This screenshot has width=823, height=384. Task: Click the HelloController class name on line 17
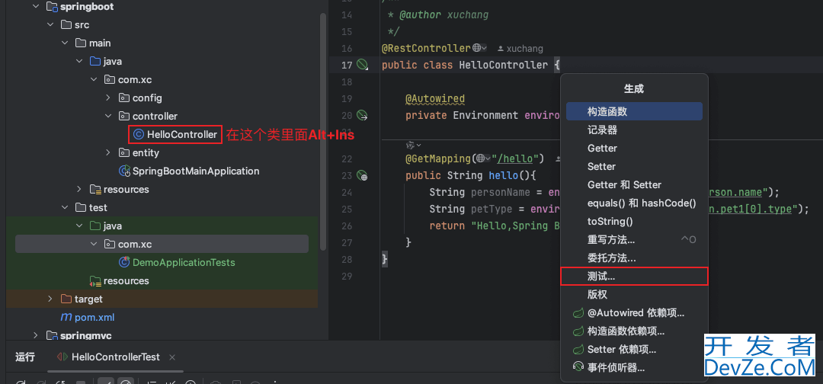point(504,65)
